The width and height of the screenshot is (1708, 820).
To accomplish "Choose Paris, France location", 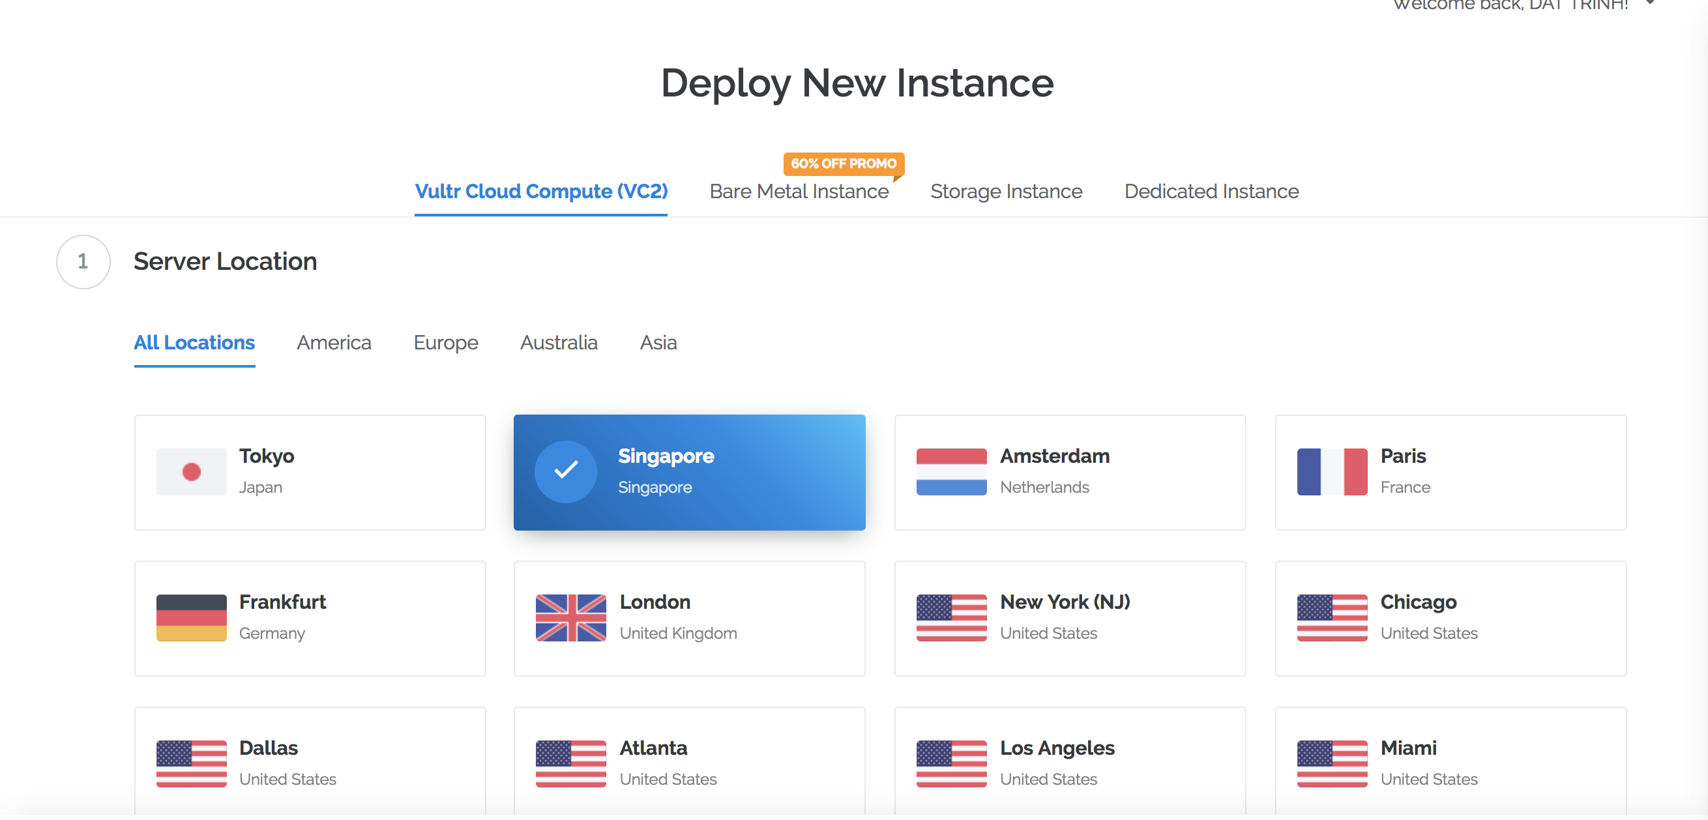I will (x=1450, y=472).
